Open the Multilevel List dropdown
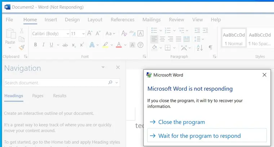274x147 pixels. (187, 31)
